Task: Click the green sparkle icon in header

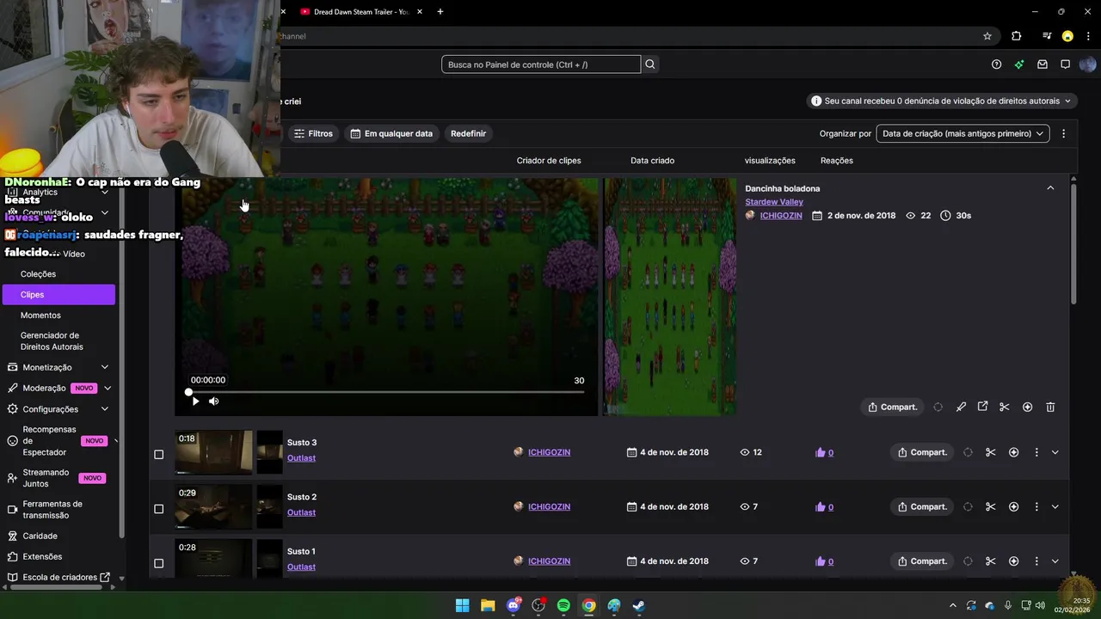Action: (1019, 64)
